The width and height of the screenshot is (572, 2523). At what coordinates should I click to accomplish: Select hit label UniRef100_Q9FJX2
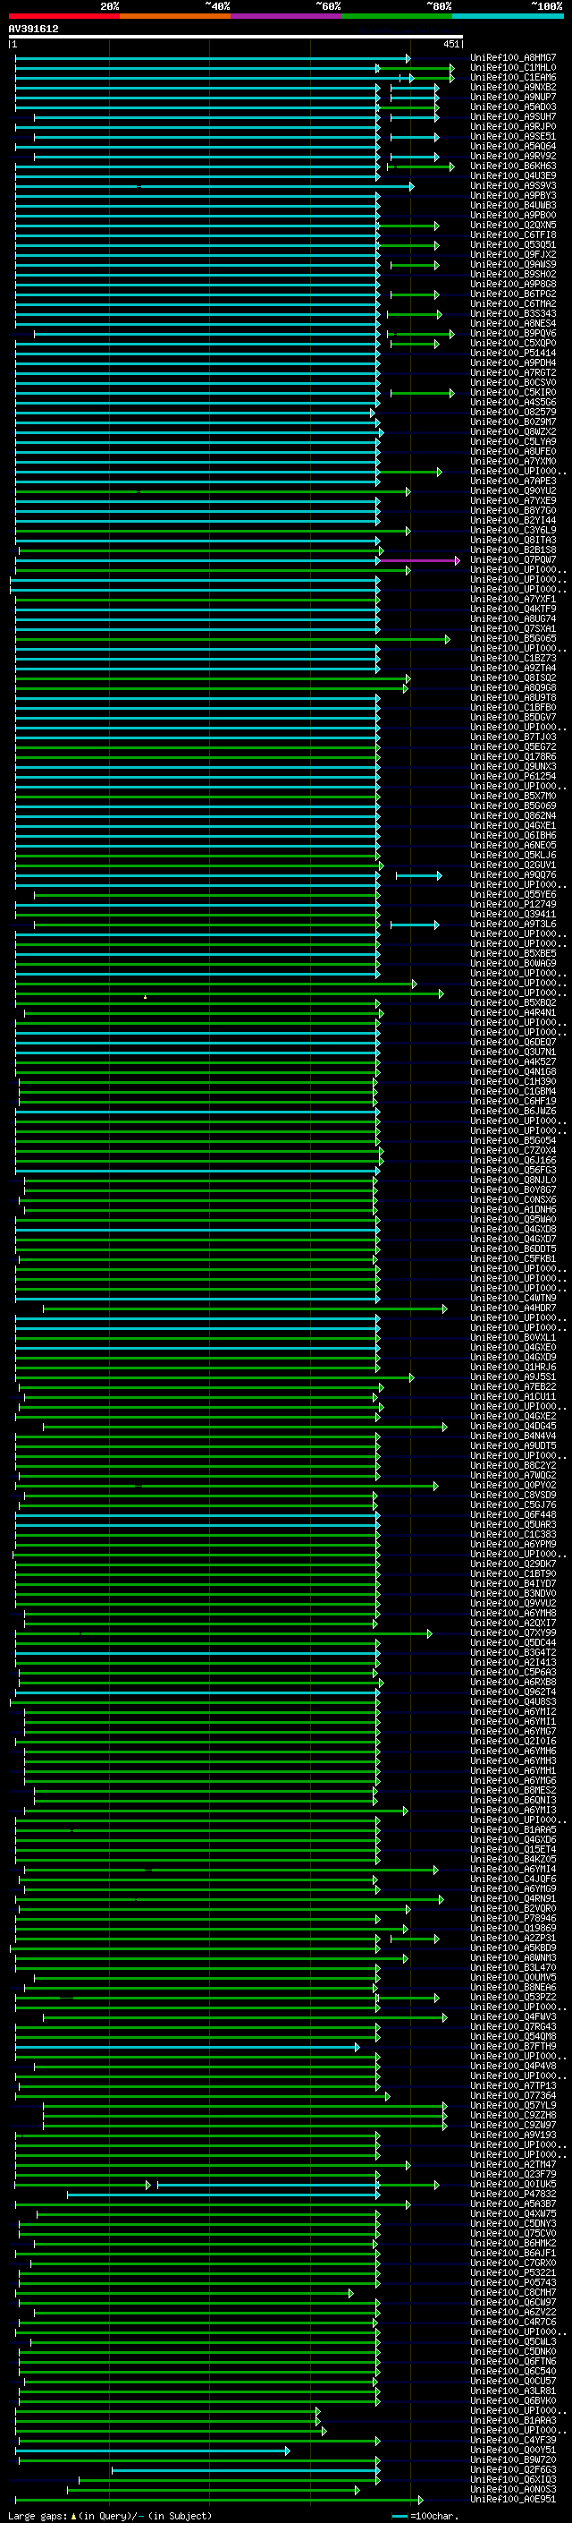tap(513, 255)
